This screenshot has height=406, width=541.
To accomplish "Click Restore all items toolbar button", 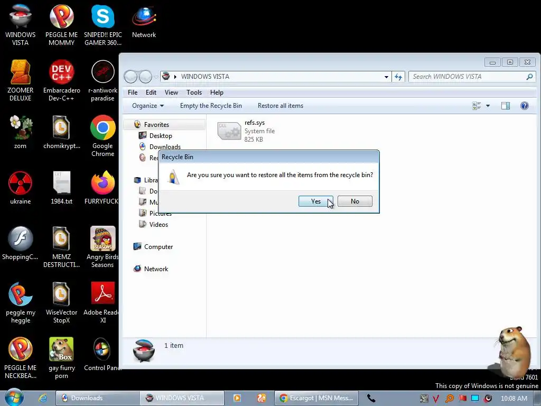I will click(281, 106).
